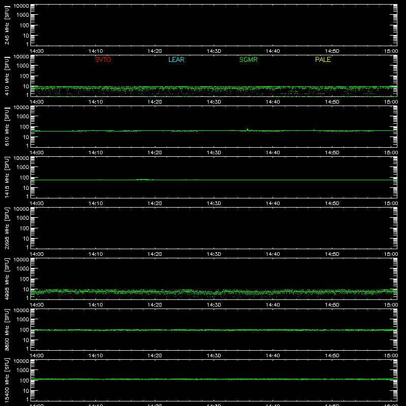Select the 1415 MHz [SFU] axis title
This screenshot has width=406, height=406.
[7, 177]
